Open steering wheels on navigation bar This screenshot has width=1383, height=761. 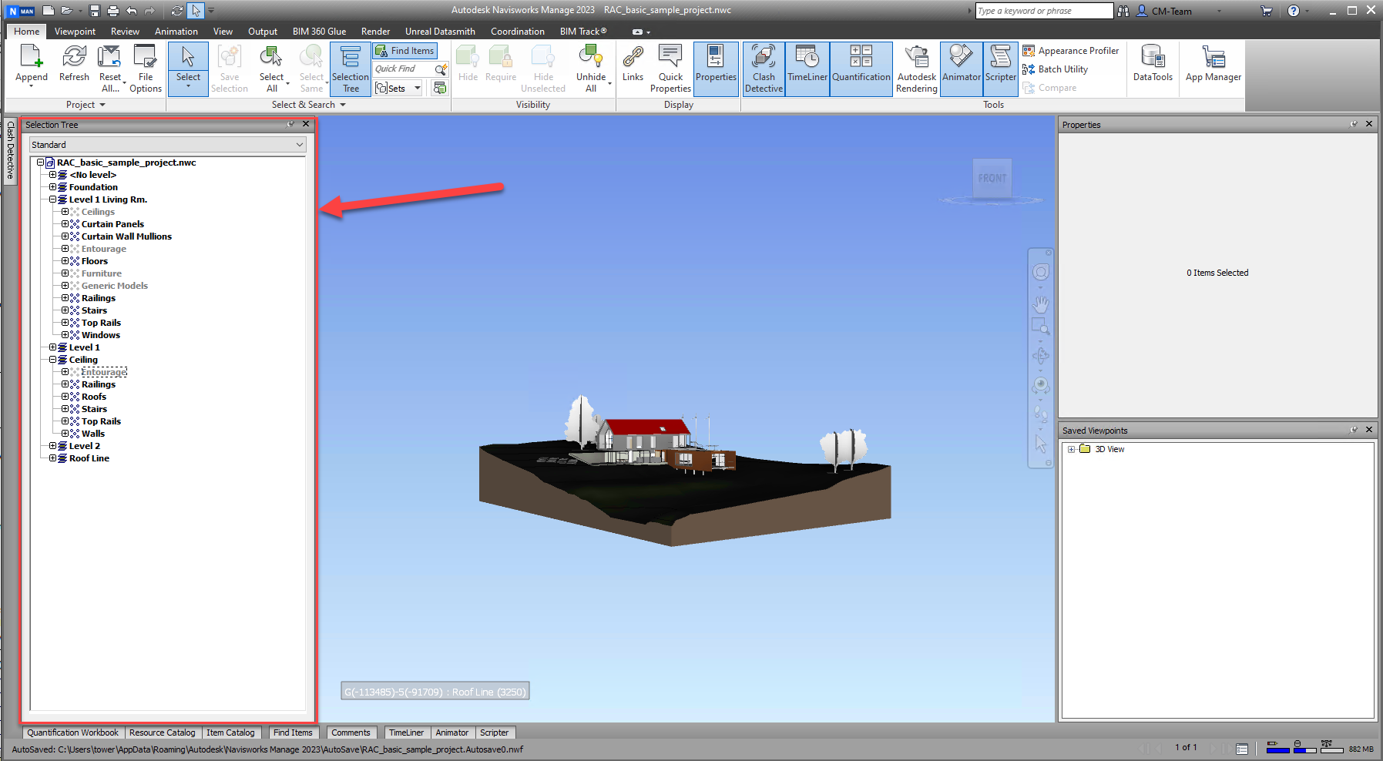pyautogui.click(x=1041, y=273)
